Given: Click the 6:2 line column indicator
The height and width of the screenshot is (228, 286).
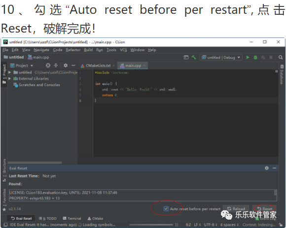Looking at the screenshot, I should pyautogui.click(x=188, y=225).
